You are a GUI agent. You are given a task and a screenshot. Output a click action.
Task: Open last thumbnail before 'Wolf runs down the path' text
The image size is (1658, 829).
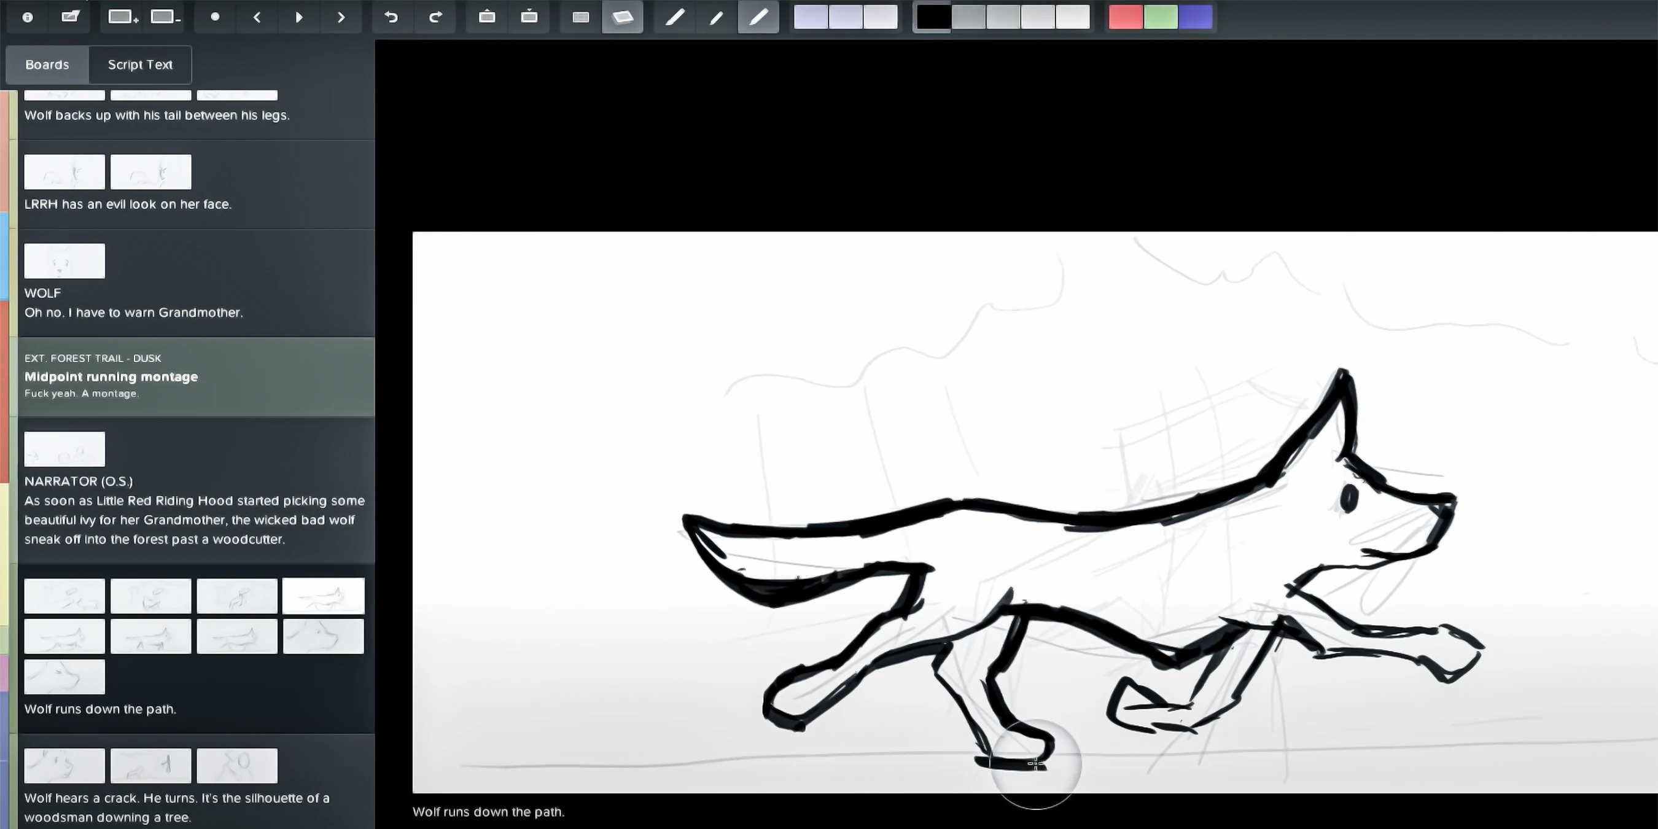64,677
